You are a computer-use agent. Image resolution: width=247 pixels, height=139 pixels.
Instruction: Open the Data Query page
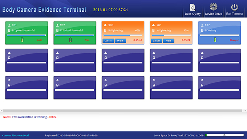pyautogui.click(x=193, y=9)
